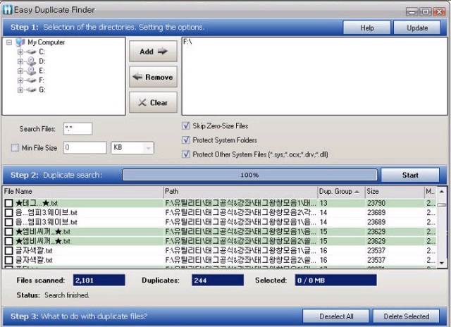The height and width of the screenshot is (327, 451).
Task: Click the Easy Duplicate Finder app icon
Action: 8,10
